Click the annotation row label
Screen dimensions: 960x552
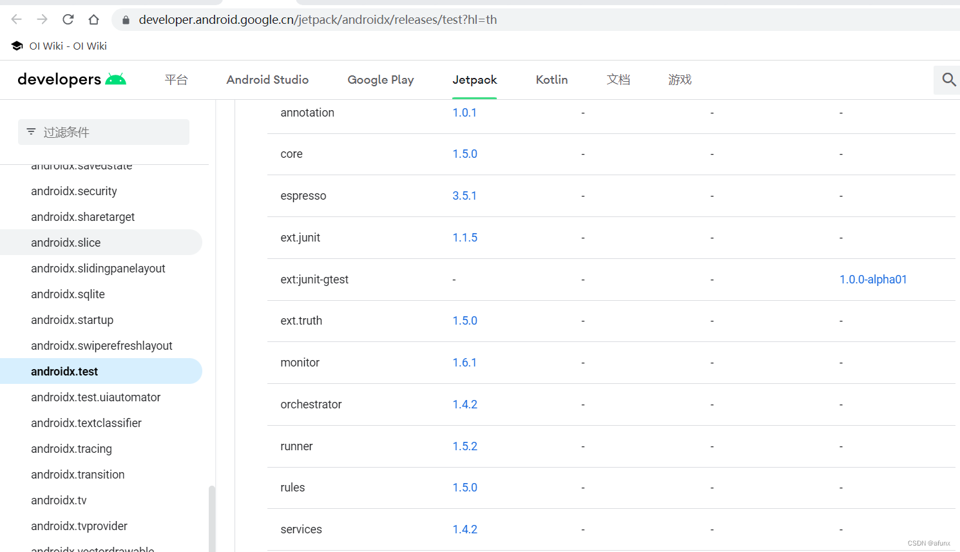coord(307,113)
